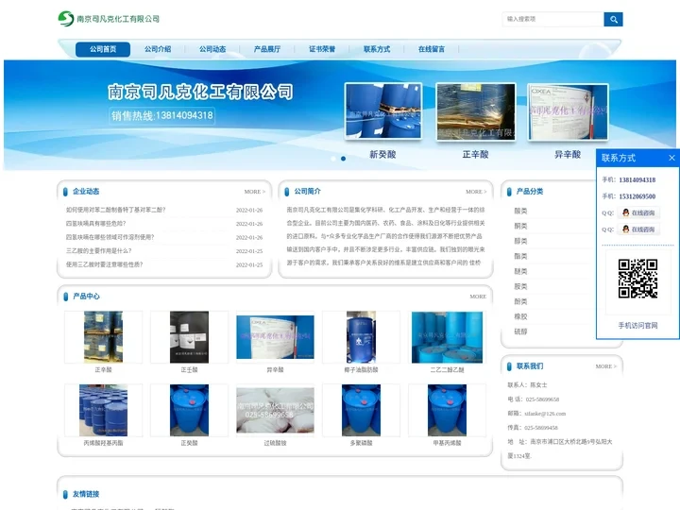Select the 胺类 product category

[520, 287]
